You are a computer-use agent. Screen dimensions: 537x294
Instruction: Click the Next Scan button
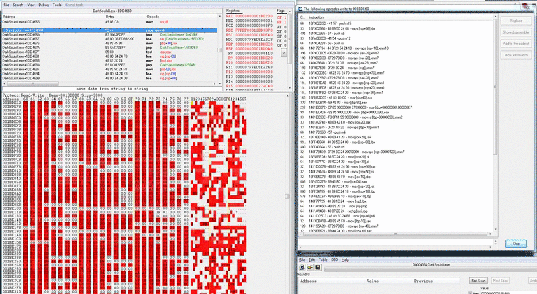(500, 281)
